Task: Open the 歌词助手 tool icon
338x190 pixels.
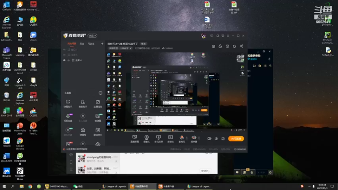Action: pyautogui.click(x=98, y=132)
